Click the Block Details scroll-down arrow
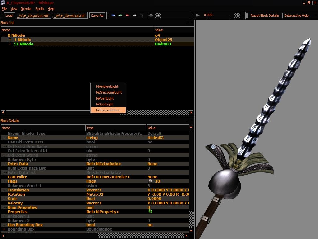 point(191,231)
